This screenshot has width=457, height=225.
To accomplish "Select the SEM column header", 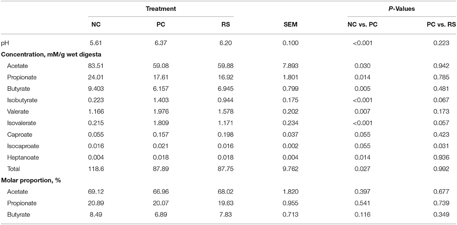I will (x=292, y=25).
